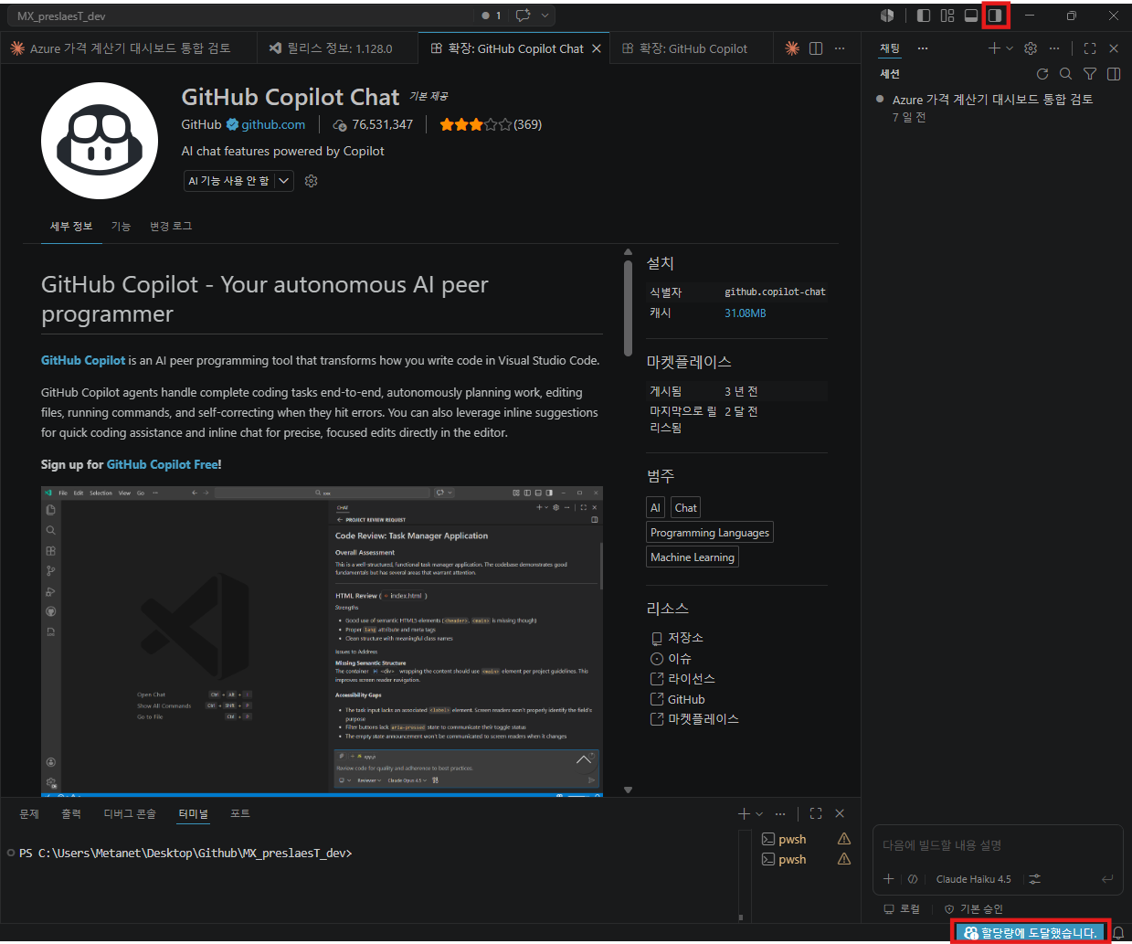The width and height of the screenshot is (1132, 944).
Task: Open the 로컬 session target selector
Action: tap(902, 909)
